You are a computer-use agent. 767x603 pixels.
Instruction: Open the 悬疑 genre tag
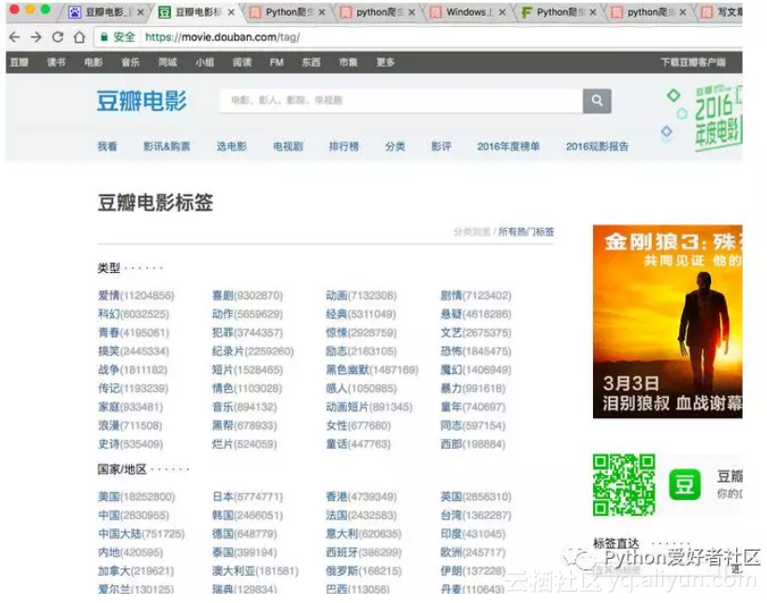pyautogui.click(x=451, y=314)
